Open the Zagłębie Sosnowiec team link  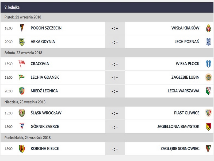[180, 149]
